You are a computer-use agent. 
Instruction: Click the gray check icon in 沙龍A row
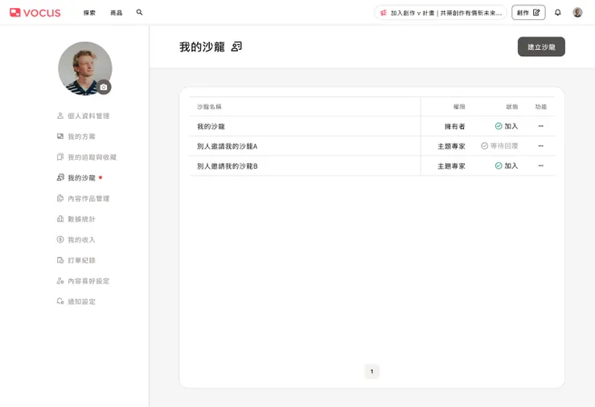tap(484, 146)
